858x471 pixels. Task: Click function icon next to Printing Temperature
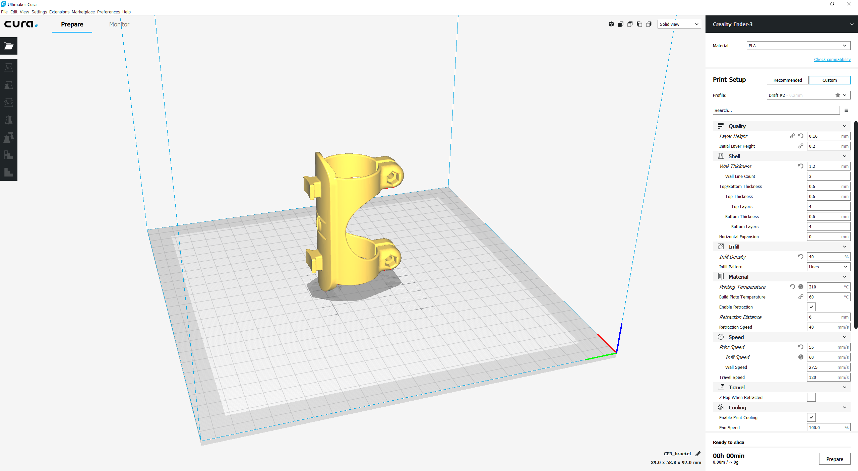point(801,287)
